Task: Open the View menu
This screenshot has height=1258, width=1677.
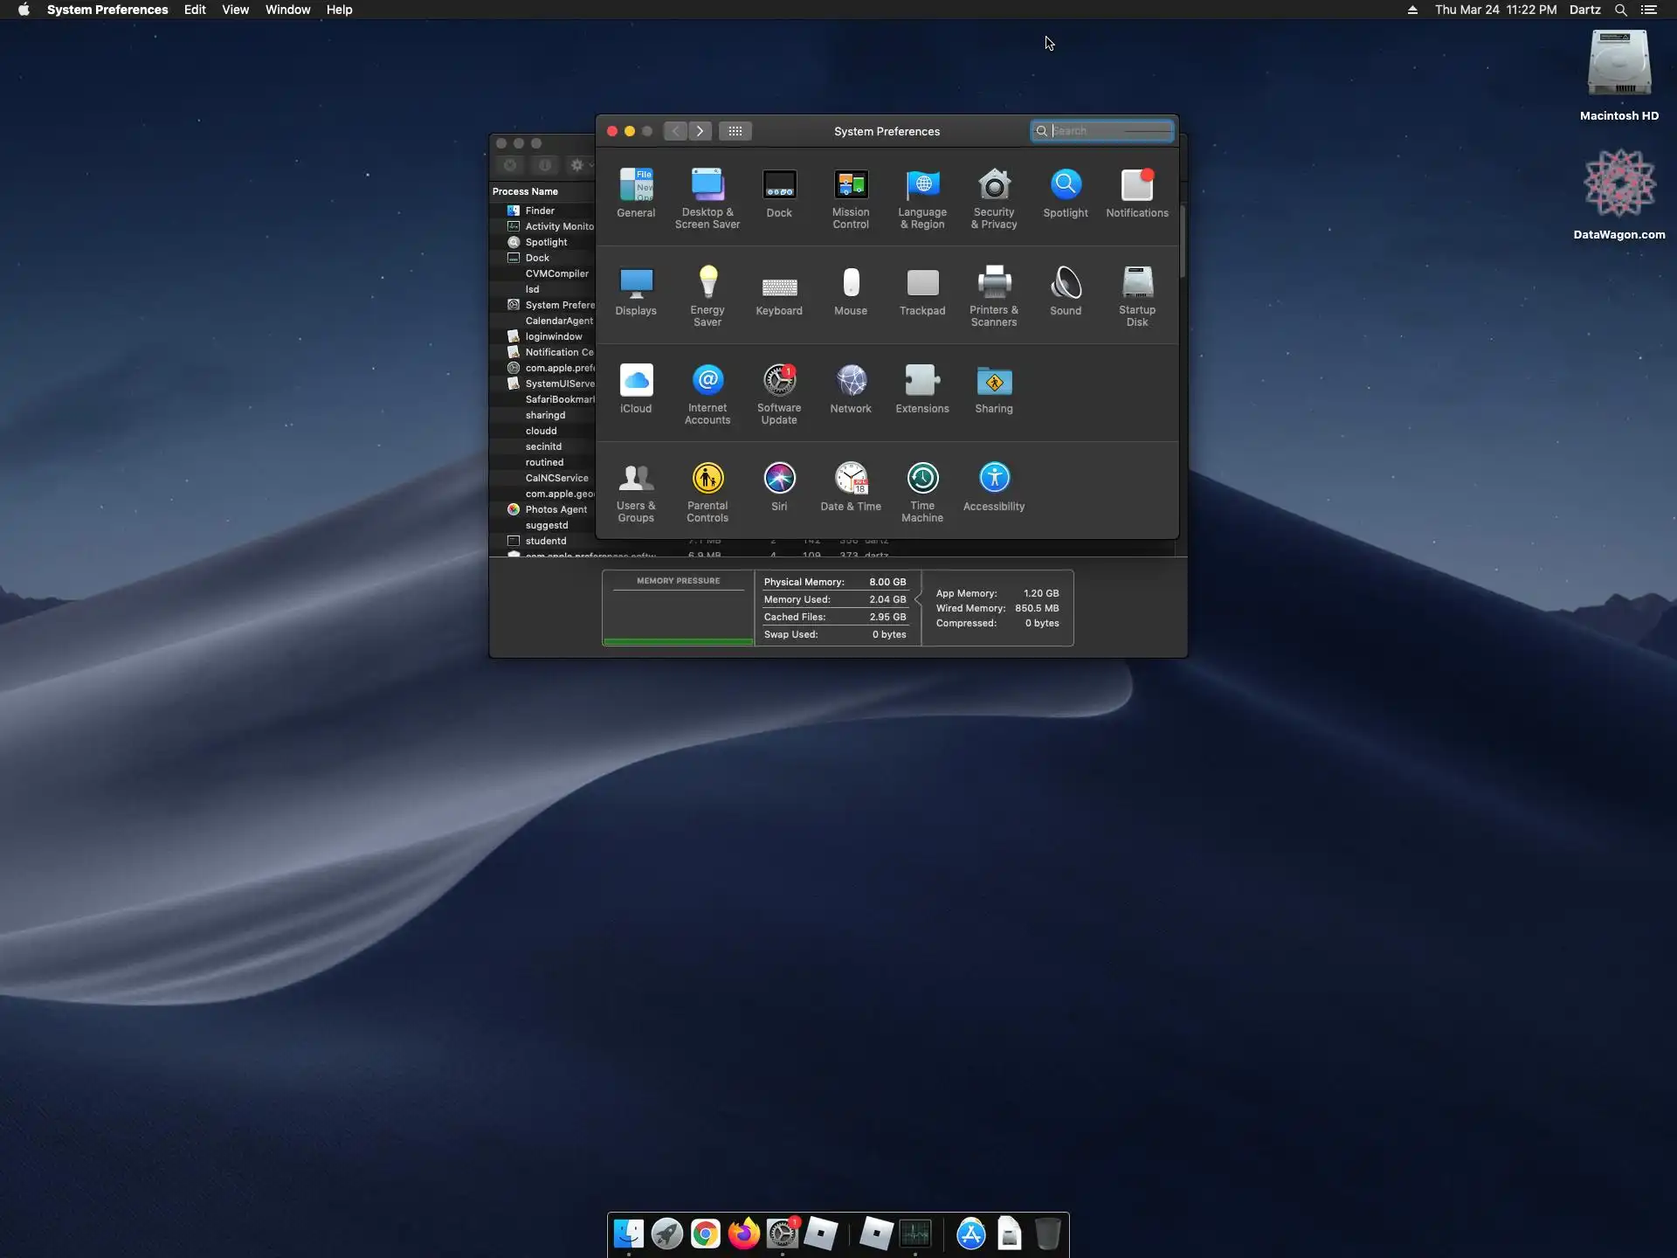Action: point(235,10)
